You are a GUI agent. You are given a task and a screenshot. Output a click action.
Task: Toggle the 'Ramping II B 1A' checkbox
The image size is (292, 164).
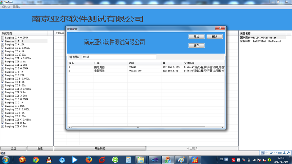click(x=3, y=82)
